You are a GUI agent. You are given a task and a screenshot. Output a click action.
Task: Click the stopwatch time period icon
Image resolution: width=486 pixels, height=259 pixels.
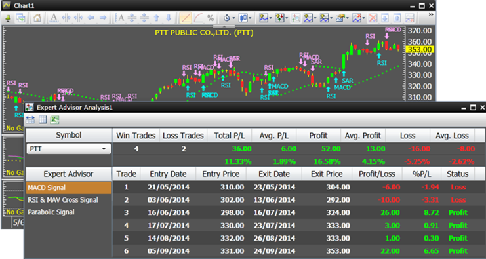coord(227,18)
